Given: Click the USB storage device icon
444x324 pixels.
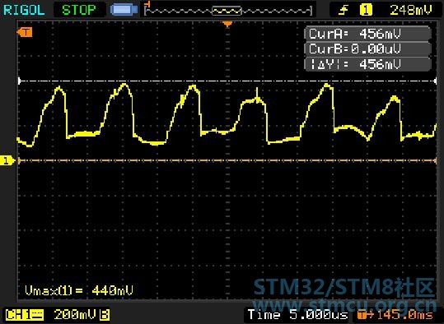Looking at the screenshot, I should pos(124,10).
